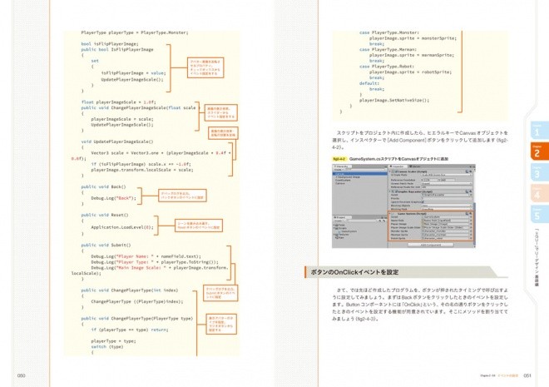The image size is (549, 387).
Task: Click the Name Field object field
Action: [445, 221]
